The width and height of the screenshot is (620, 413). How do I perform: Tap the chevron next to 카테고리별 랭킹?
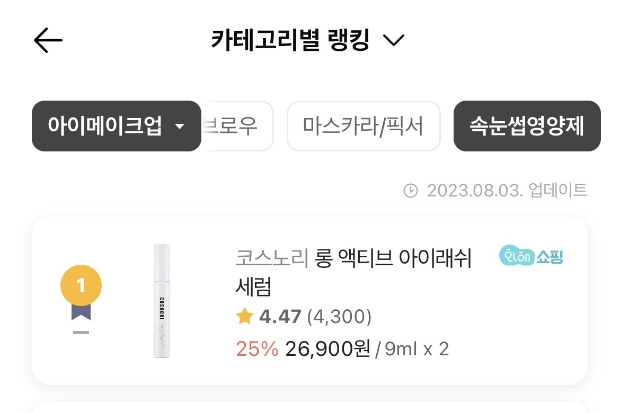pyautogui.click(x=393, y=40)
